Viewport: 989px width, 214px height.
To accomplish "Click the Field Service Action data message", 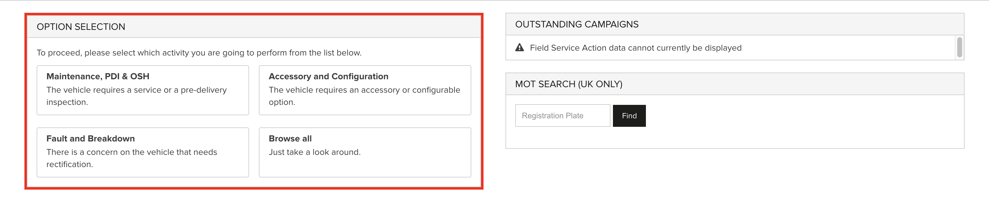I will [x=636, y=48].
